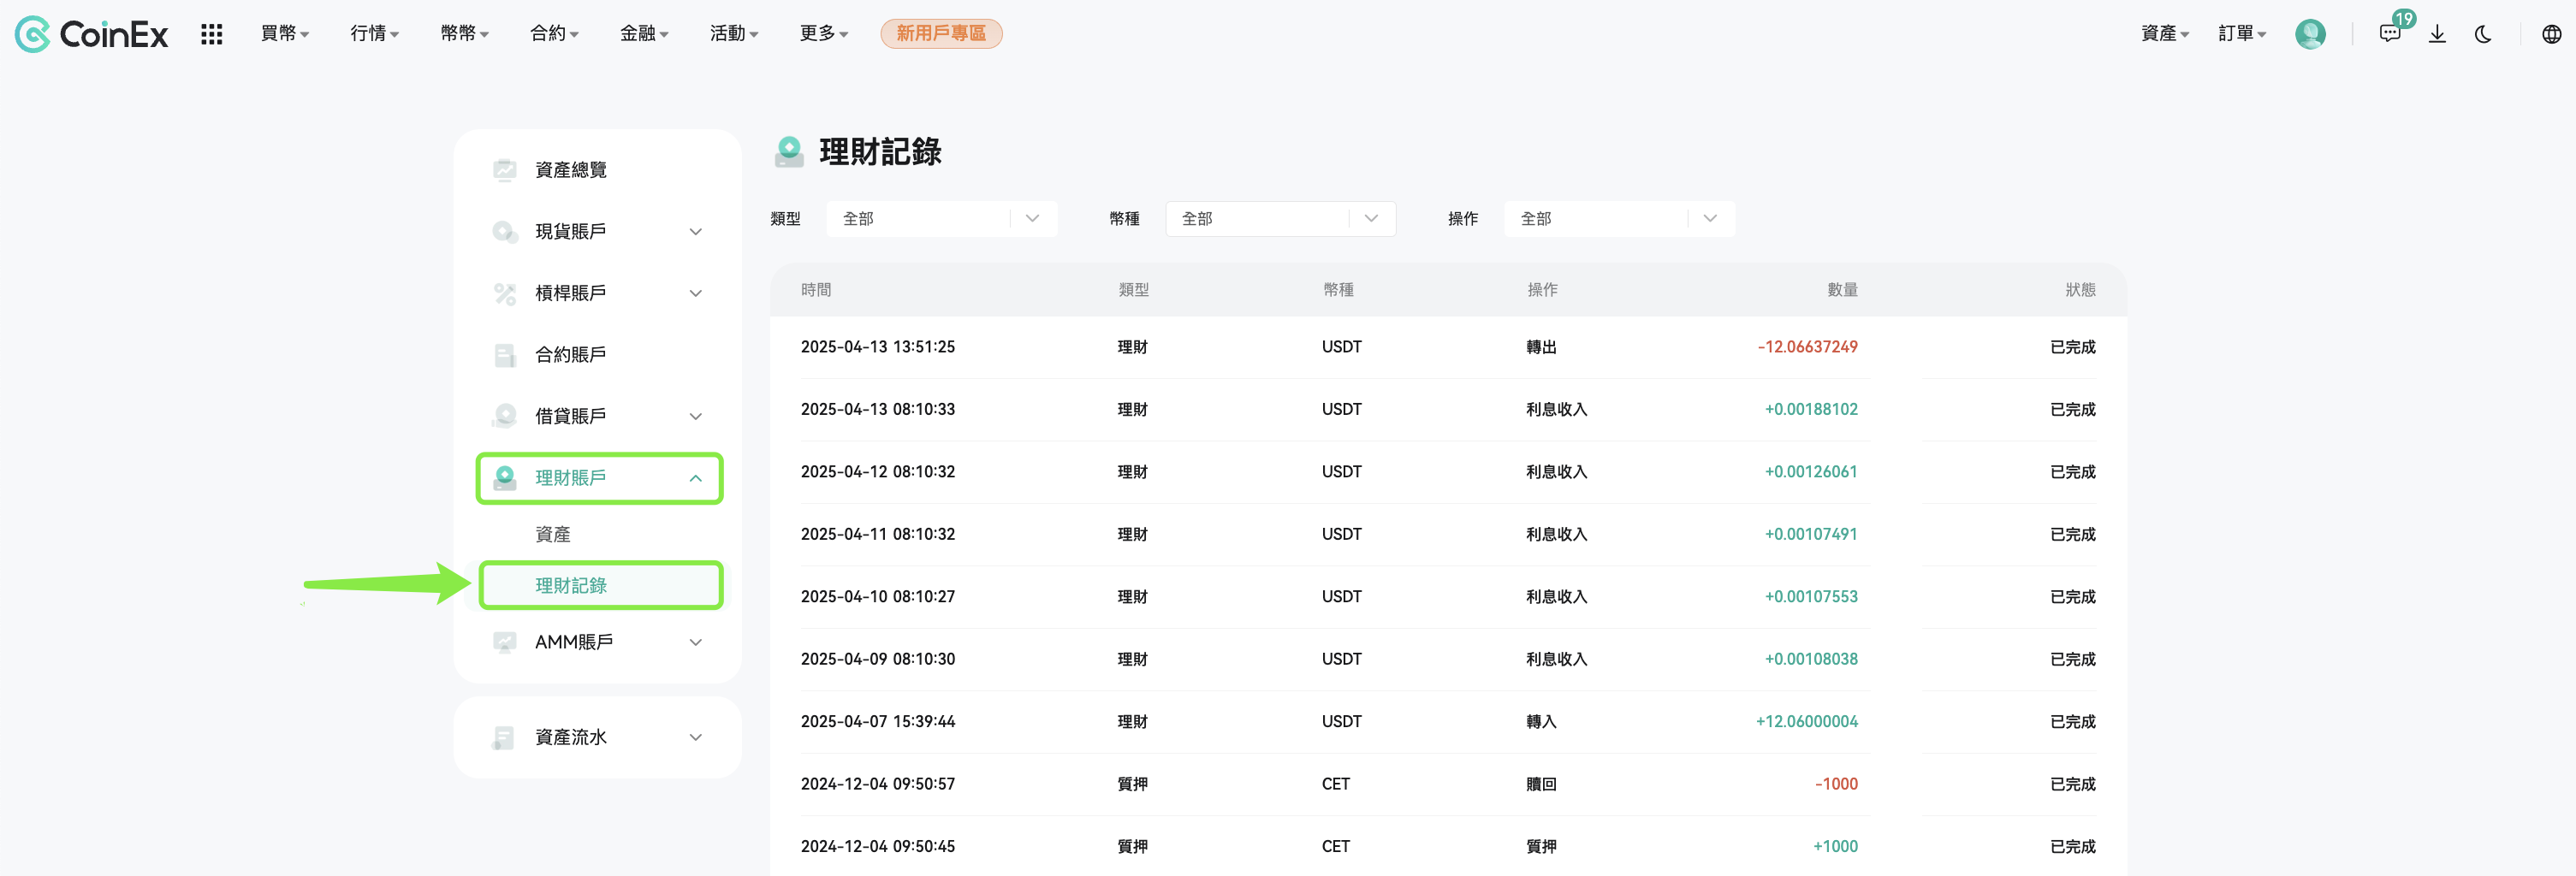This screenshot has width=2576, height=876.
Task: Open the 合約 menu
Action: pos(555,34)
